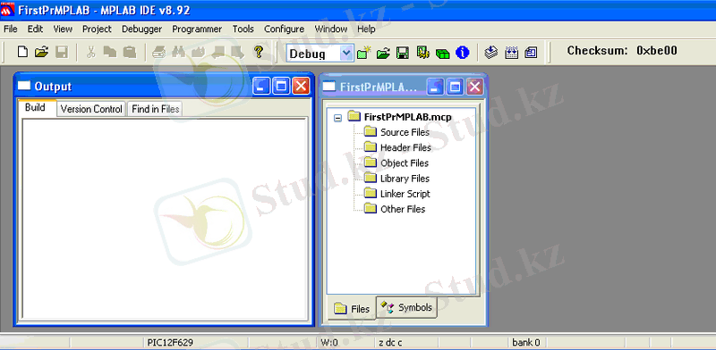716x350 pixels.
Task: Select the Files tab in project window
Action: [352, 309]
